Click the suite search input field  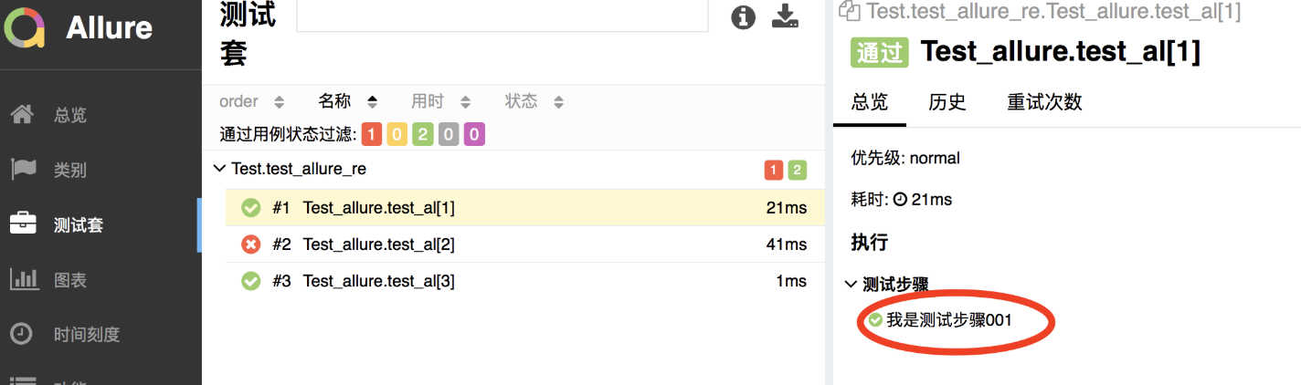point(502,16)
